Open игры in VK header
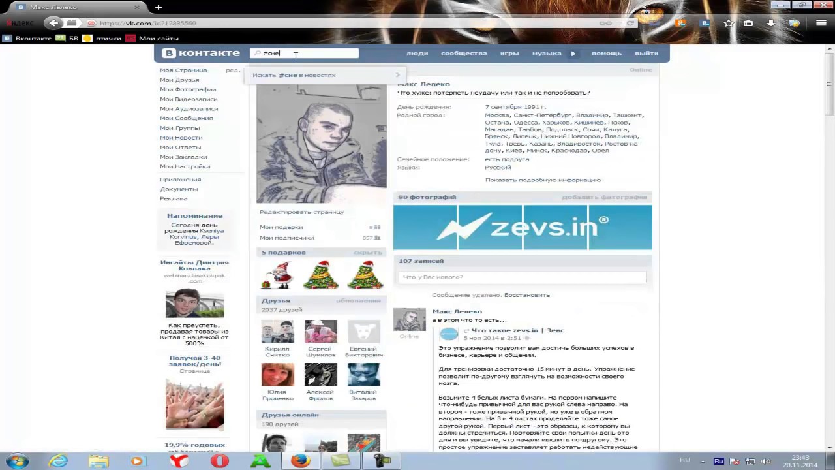 509,53
